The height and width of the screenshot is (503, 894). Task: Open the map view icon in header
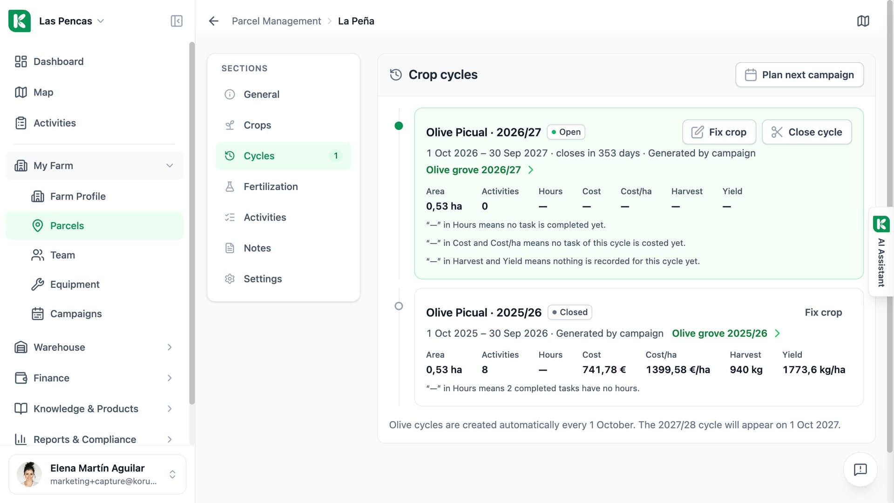(863, 21)
